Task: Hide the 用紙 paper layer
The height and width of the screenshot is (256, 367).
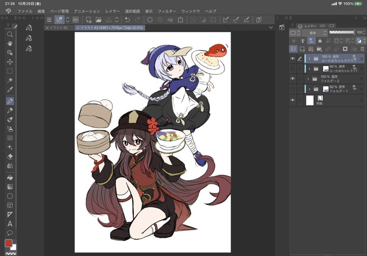Action: pyautogui.click(x=293, y=100)
